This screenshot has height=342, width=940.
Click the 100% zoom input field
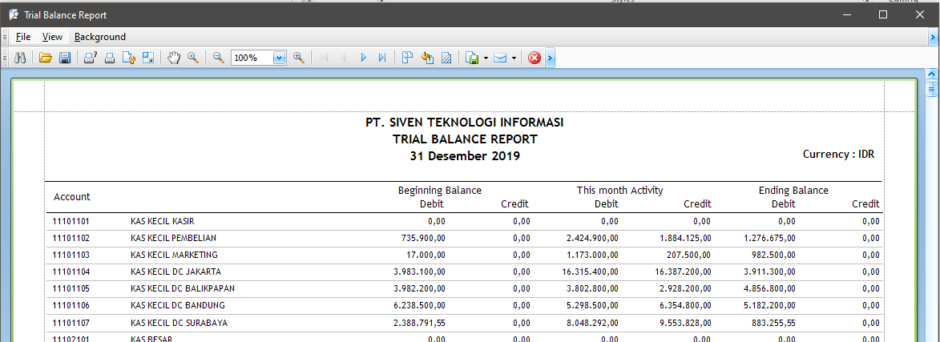252,58
